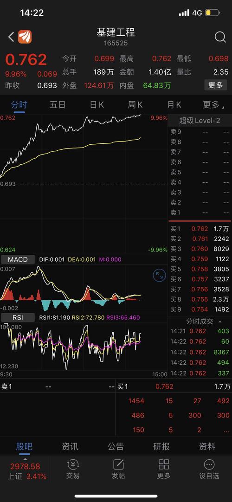Select the 买5 row at 0.758

coord(200,269)
